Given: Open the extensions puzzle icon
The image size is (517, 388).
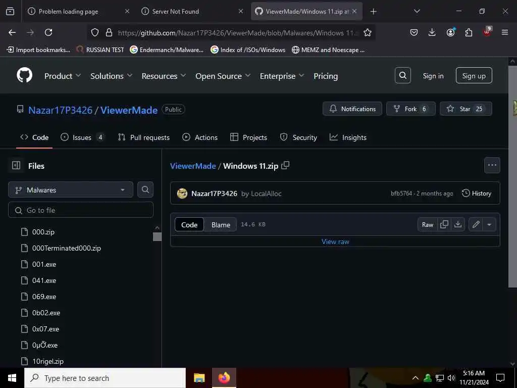Looking at the screenshot, I should pos(469,32).
